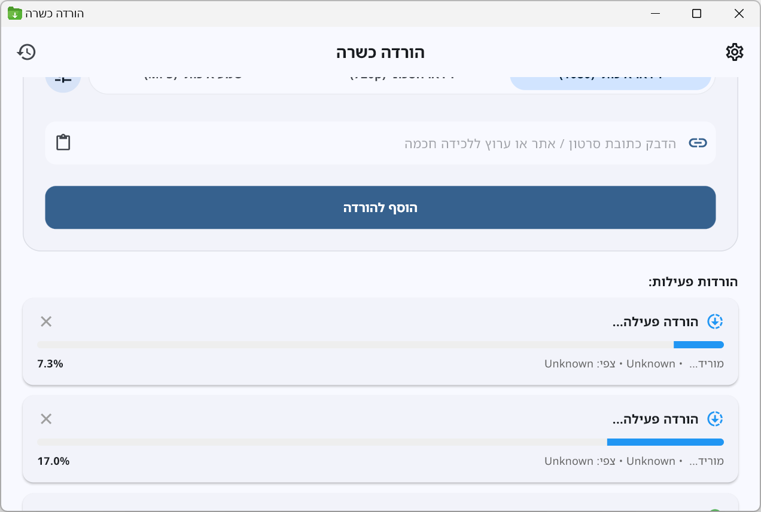The width and height of the screenshot is (761, 512).
Task: Click the 'הורדות פעילות' section heading
Action: point(693,282)
